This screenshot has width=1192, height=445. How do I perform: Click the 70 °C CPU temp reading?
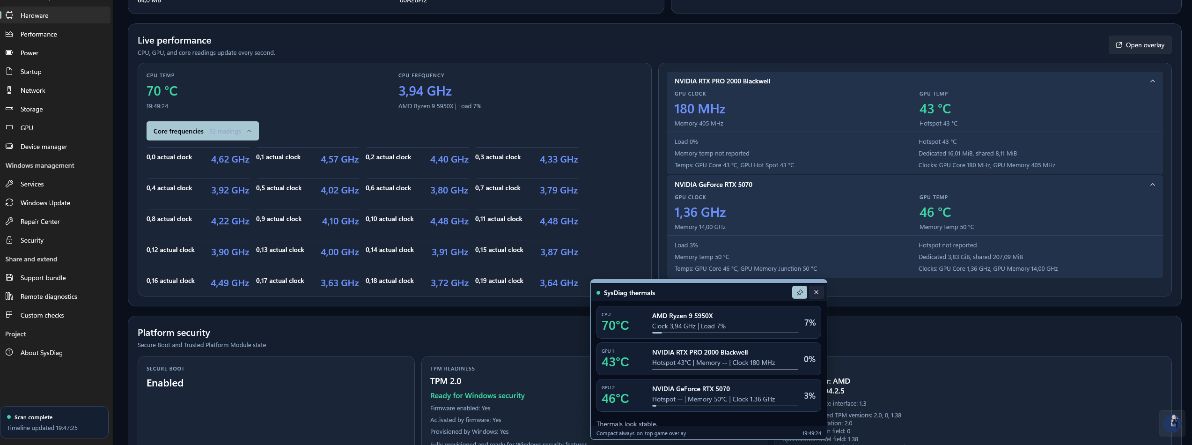click(162, 91)
